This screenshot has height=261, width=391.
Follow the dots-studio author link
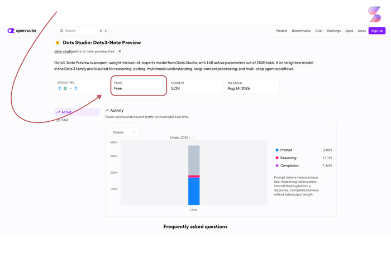[64, 51]
